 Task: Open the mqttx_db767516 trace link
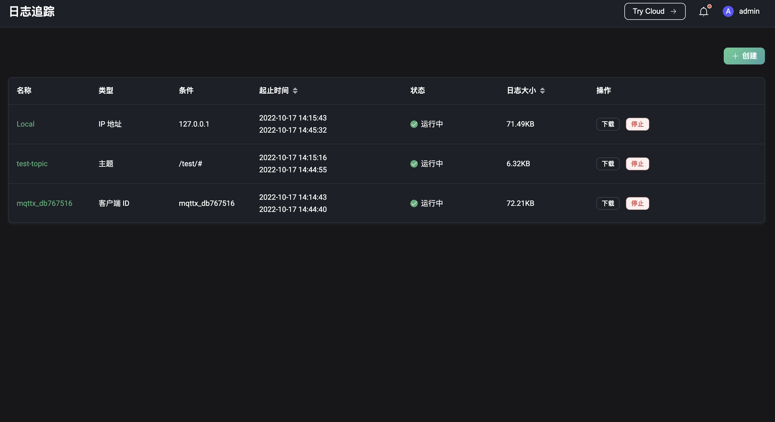[45, 204]
